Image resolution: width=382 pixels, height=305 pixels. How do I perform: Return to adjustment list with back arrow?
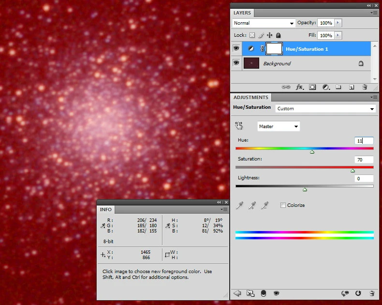(x=237, y=293)
